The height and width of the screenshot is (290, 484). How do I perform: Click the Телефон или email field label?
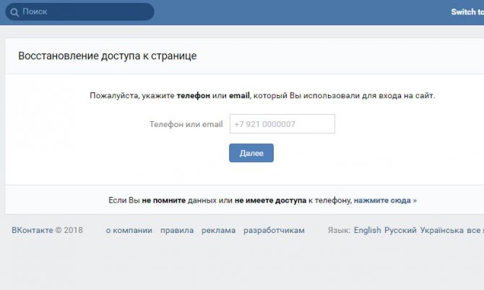pos(186,124)
